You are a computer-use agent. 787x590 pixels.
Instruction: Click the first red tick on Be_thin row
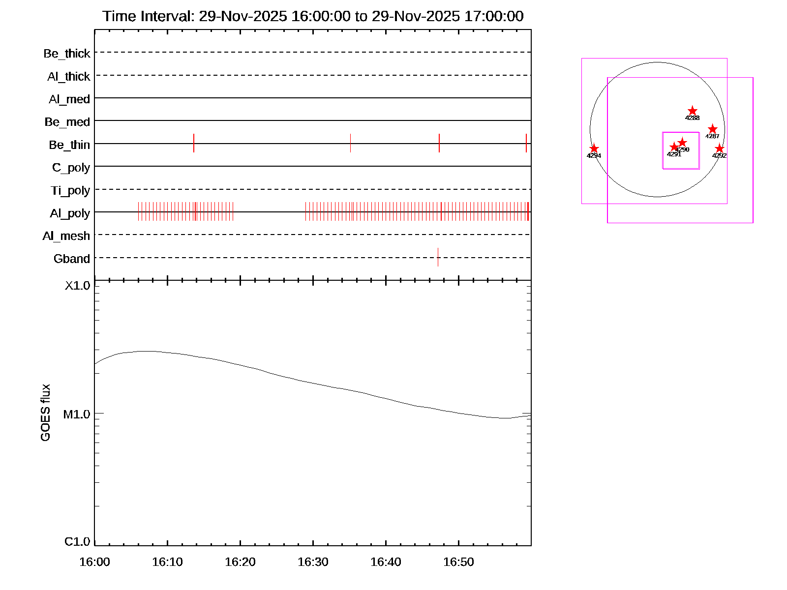pyautogui.click(x=194, y=143)
